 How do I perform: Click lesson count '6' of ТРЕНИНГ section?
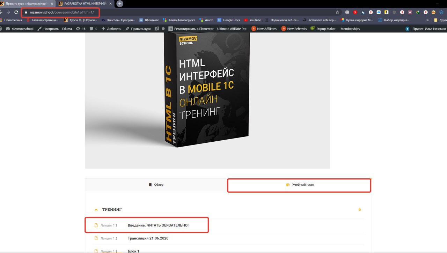pyautogui.click(x=359, y=209)
